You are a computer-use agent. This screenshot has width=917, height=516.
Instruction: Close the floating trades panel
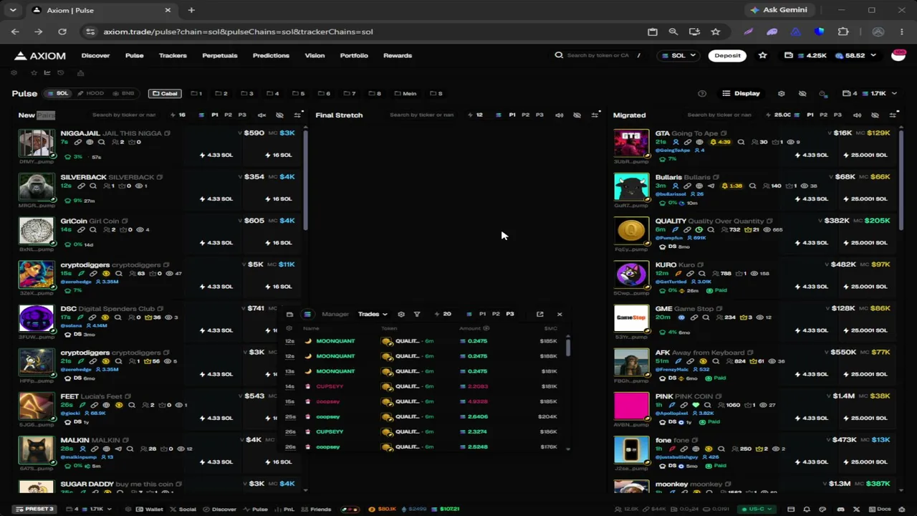pyautogui.click(x=560, y=314)
